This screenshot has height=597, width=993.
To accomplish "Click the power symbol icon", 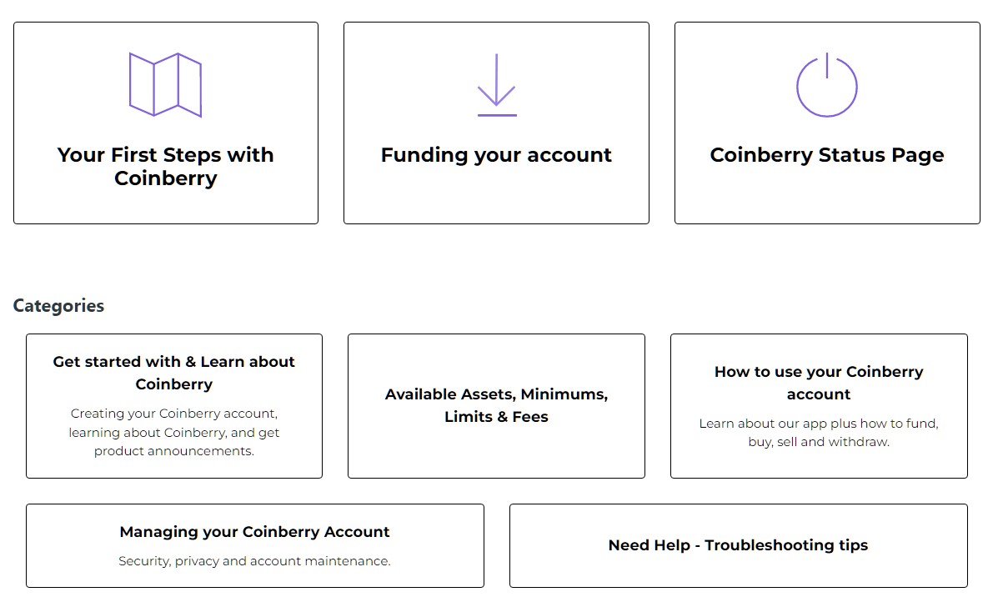I will tap(826, 86).
